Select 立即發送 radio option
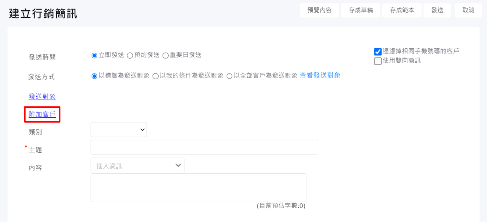 coord(94,55)
